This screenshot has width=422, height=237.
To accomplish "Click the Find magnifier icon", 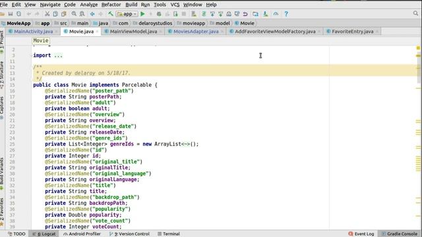I will (74, 14).
